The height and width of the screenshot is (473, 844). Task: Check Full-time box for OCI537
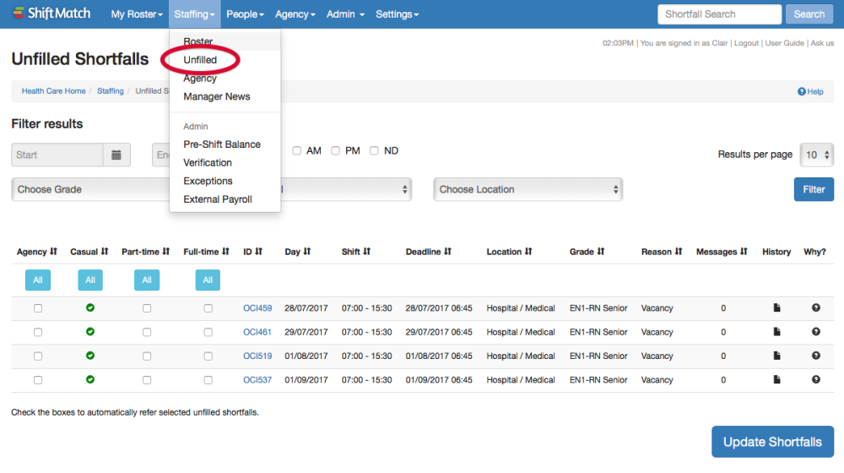point(208,380)
